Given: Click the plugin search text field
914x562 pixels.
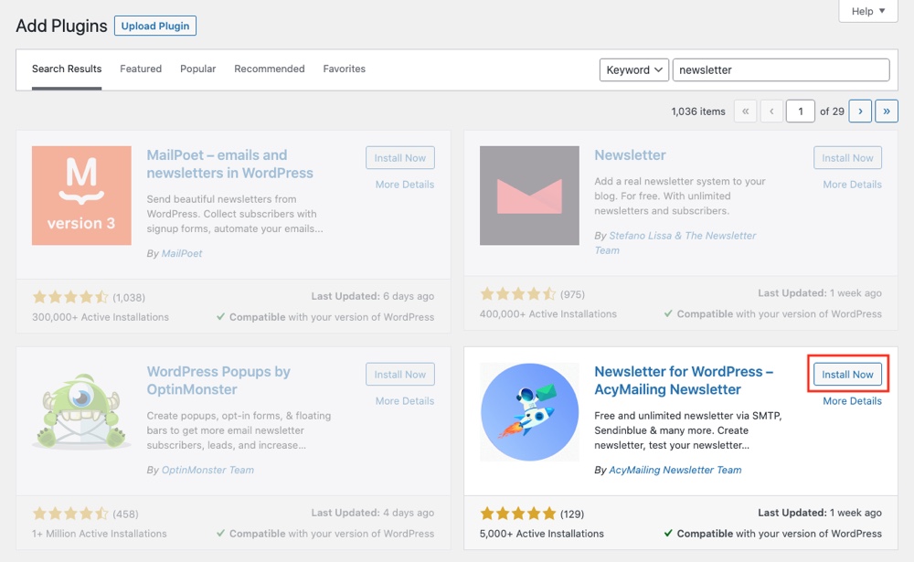Looking at the screenshot, I should click(781, 70).
